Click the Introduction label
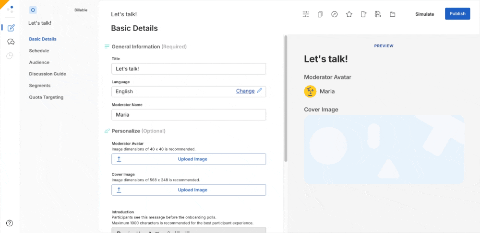480x233 pixels. pos(123,212)
